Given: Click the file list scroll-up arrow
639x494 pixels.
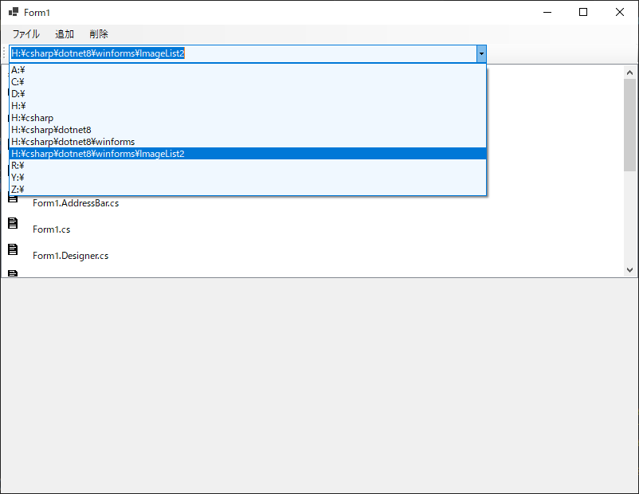Looking at the screenshot, I should (x=629, y=73).
